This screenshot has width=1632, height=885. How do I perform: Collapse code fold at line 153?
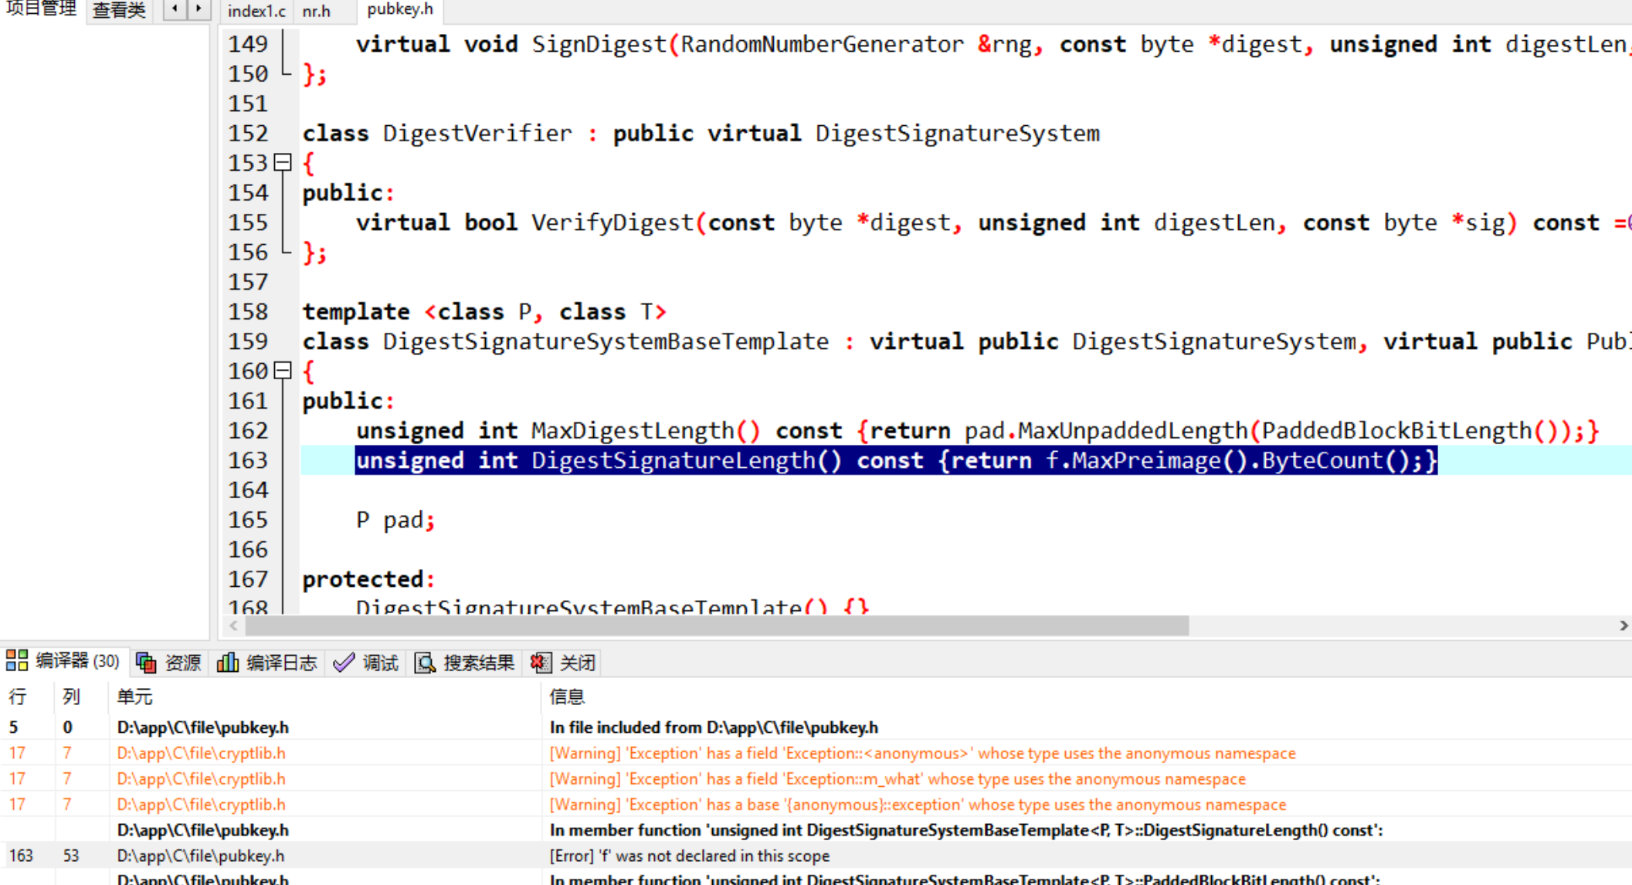283,163
